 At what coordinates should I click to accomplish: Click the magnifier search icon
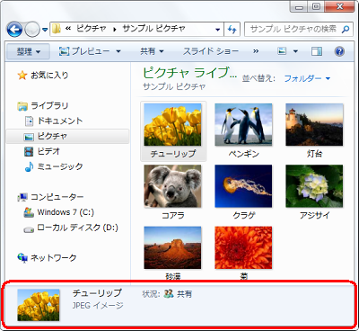[x=346, y=29]
